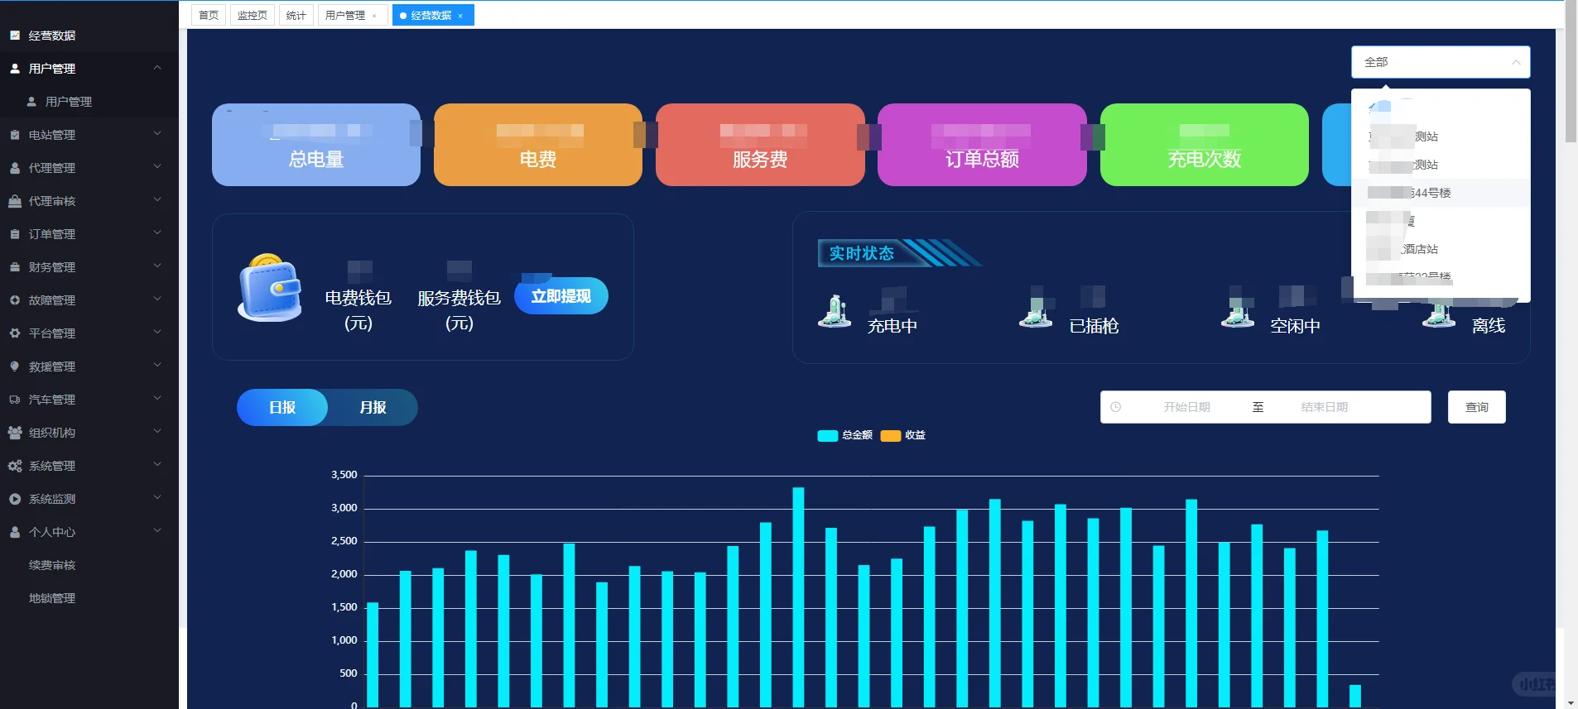Close the 用户管理 tab
The width and height of the screenshot is (1578, 709).
374,16
